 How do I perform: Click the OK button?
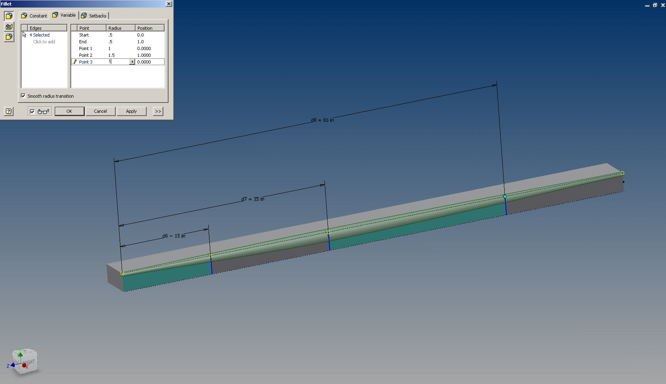tap(70, 111)
